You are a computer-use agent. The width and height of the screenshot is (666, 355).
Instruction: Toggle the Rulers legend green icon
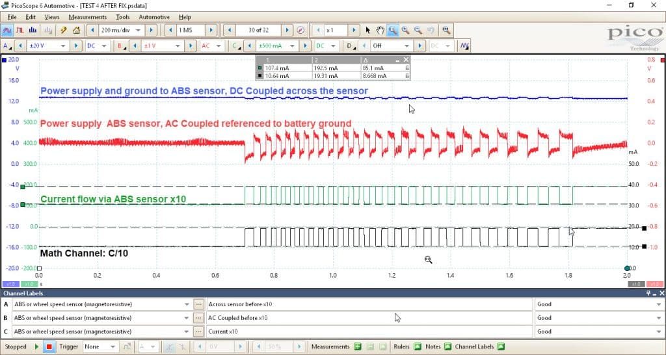[418, 347]
